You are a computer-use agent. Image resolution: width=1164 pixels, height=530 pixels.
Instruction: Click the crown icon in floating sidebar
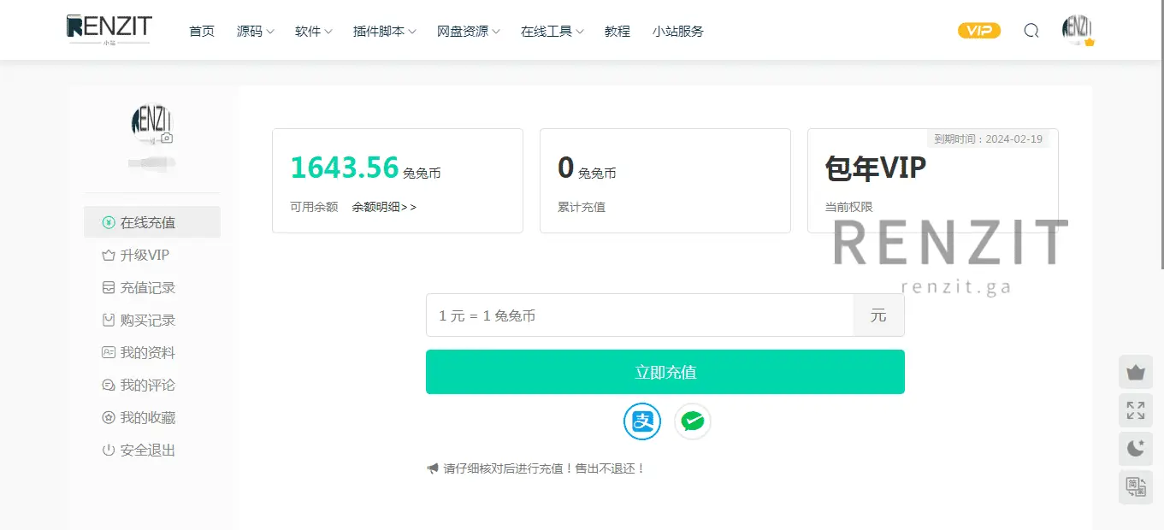coord(1135,373)
